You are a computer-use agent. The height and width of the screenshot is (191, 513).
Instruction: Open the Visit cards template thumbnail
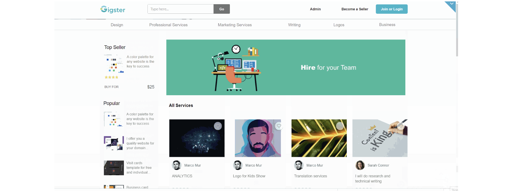pos(114,168)
